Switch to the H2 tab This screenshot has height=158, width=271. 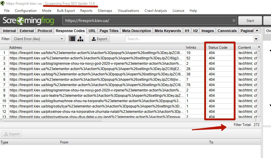click(195, 31)
